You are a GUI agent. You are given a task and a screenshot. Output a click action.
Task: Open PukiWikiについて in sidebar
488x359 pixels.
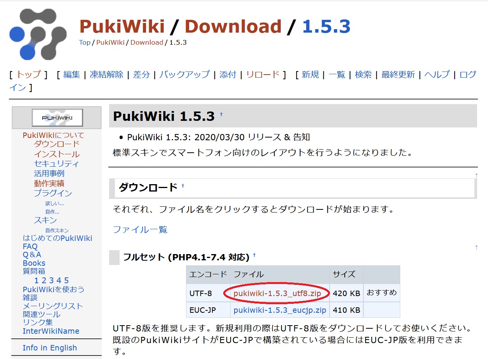pyautogui.click(x=53, y=135)
